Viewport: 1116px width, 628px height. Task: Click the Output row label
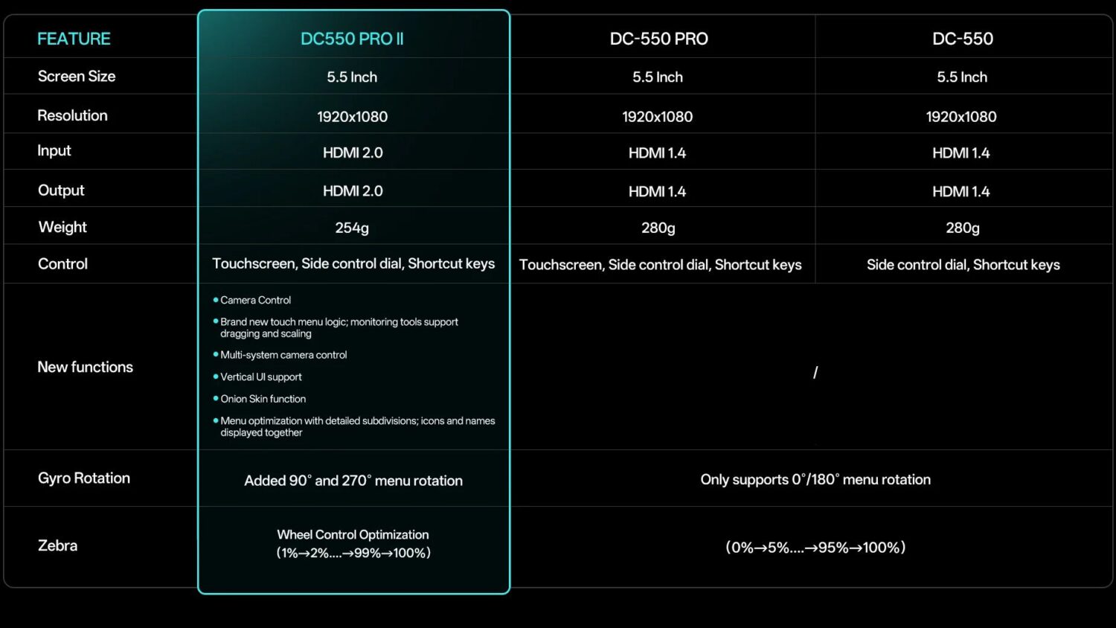click(x=61, y=190)
